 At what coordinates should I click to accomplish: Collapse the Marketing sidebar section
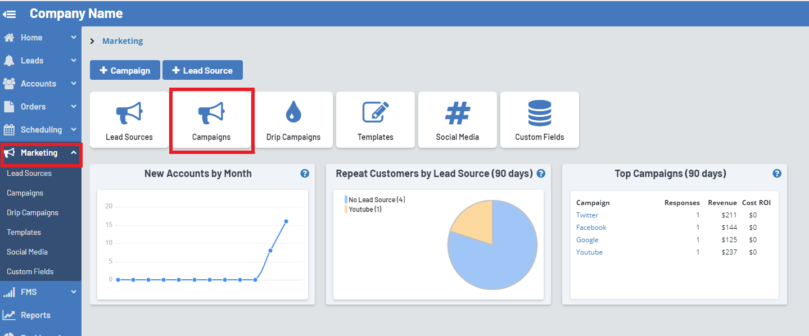pos(40,153)
